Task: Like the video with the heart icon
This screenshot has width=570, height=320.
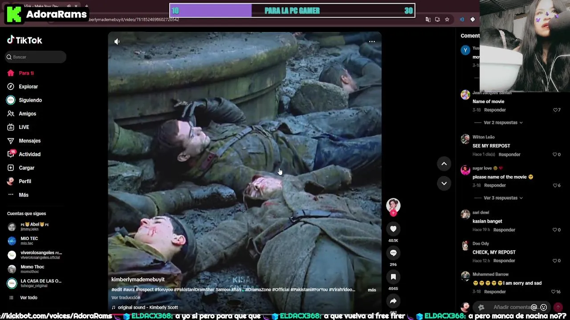Action: coord(393,229)
